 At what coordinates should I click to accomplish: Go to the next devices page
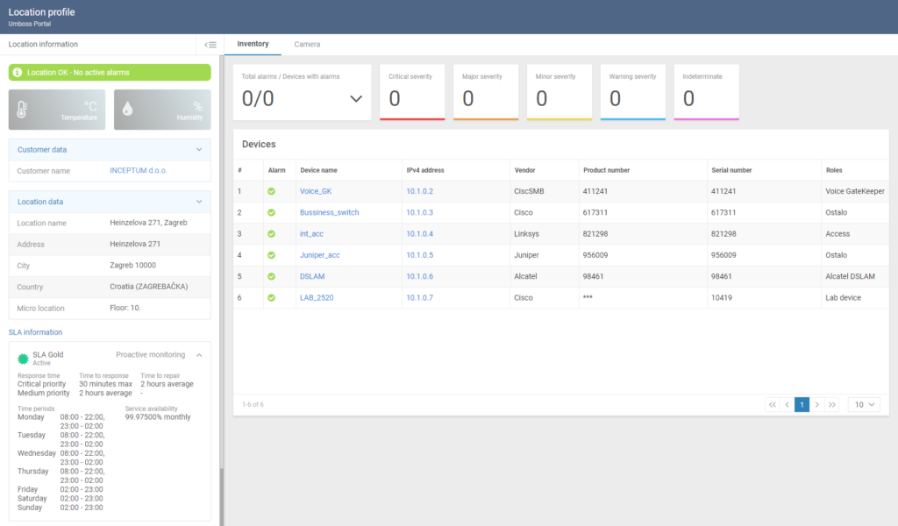click(x=817, y=404)
